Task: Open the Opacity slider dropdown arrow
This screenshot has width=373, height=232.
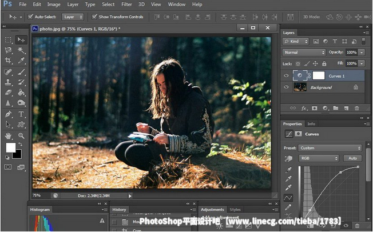Action: (x=362, y=53)
